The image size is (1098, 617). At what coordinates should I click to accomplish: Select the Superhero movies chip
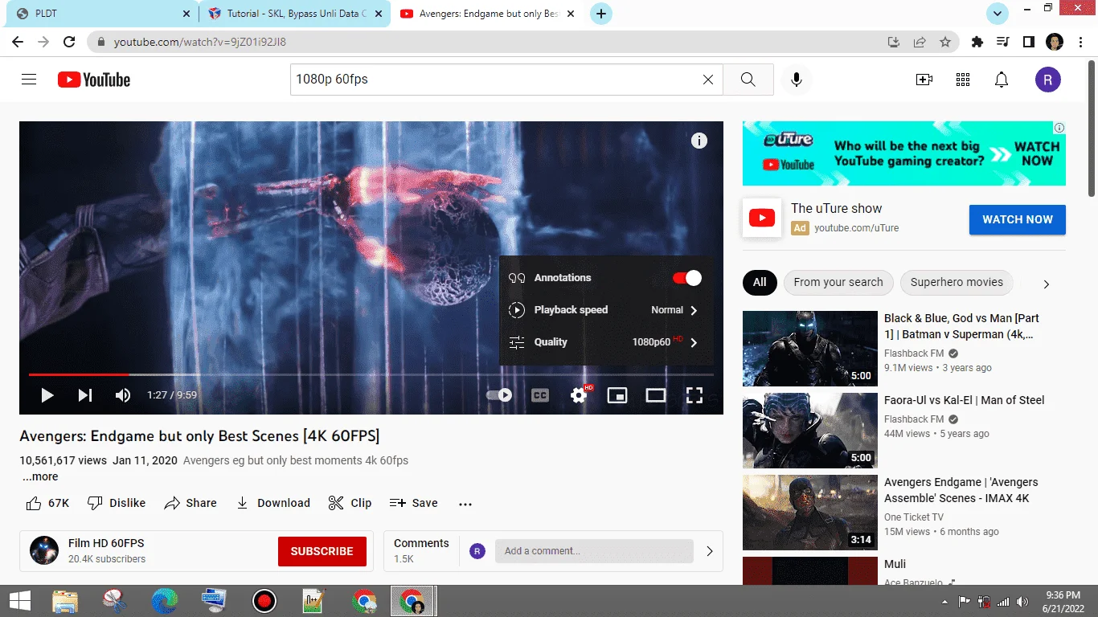(x=957, y=282)
